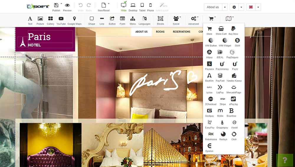Switch to Desktop layout view
The height and width of the screenshot is (167, 295).
[x=133, y=7]
